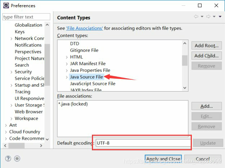The width and height of the screenshot is (225, 168).
Task: Expand the Security preferences node
Action: (x=11, y=72)
